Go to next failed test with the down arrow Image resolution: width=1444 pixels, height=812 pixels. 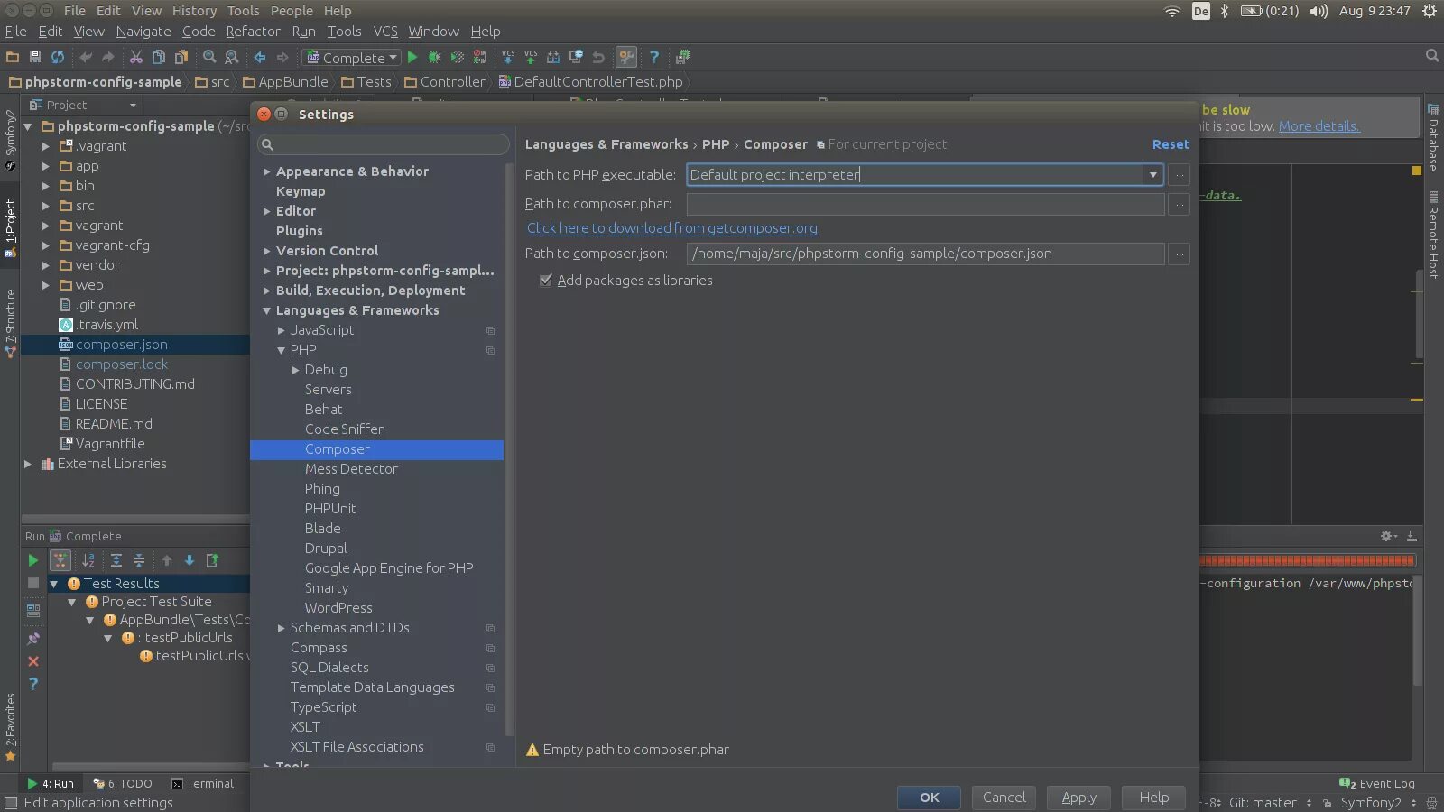190,560
